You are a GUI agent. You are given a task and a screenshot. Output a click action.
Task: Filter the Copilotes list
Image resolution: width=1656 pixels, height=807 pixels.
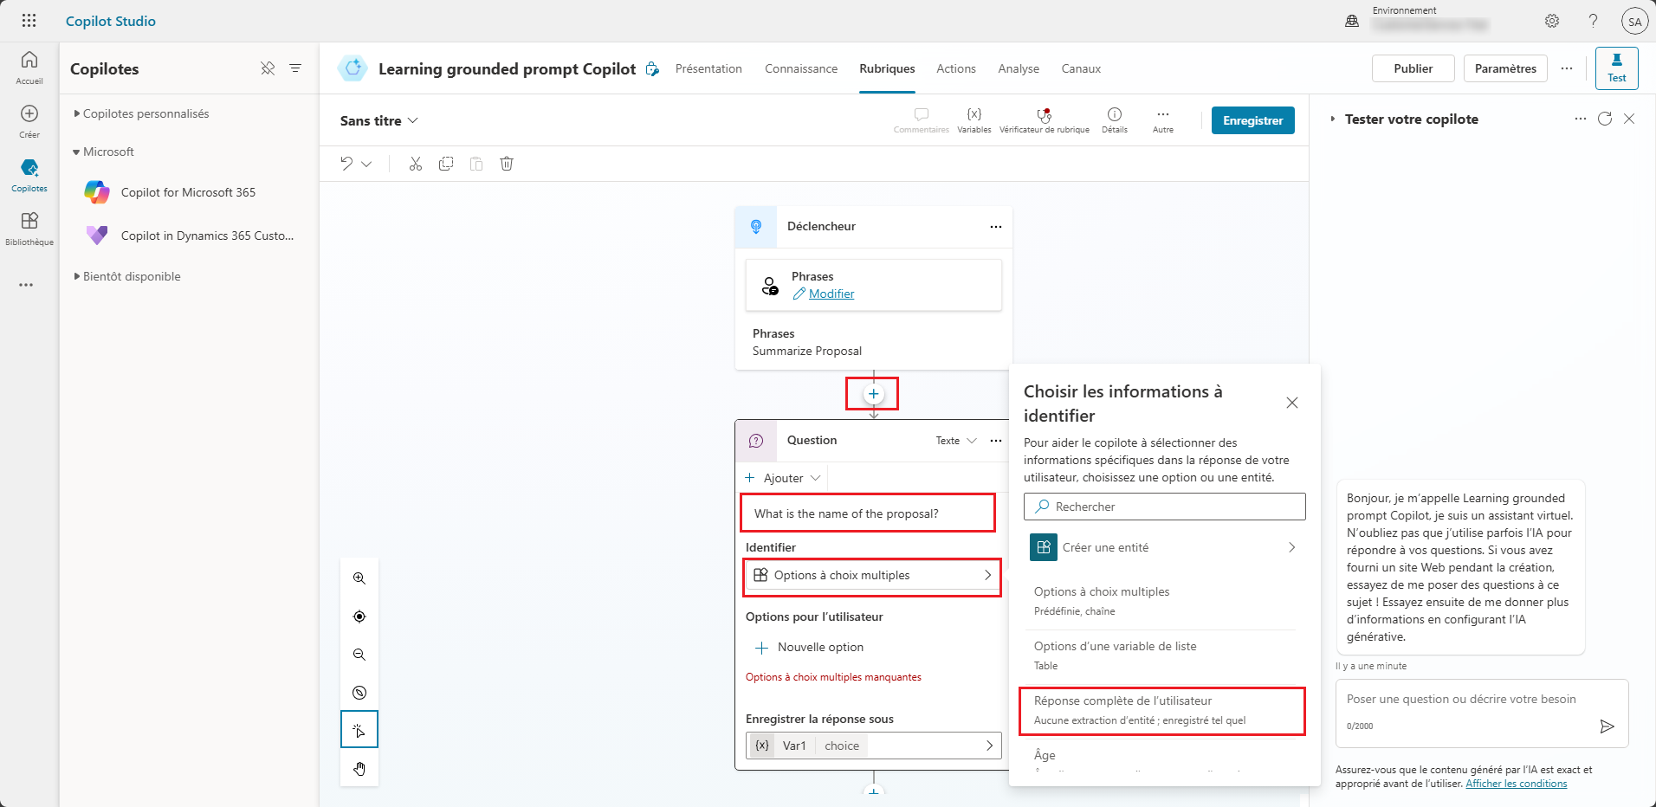click(x=295, y=68)
